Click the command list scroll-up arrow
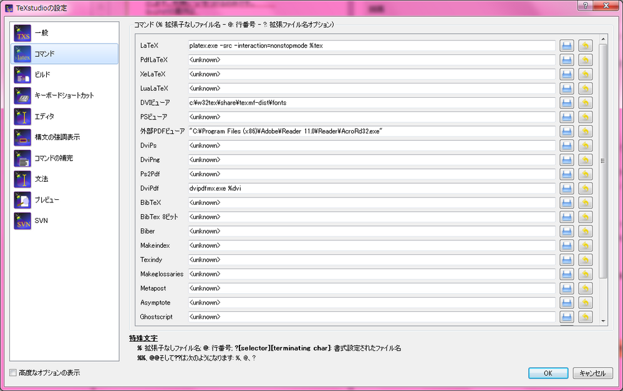The width and height of the screenshot is (623, 391). pyautogui.click(x=603, y=39)
